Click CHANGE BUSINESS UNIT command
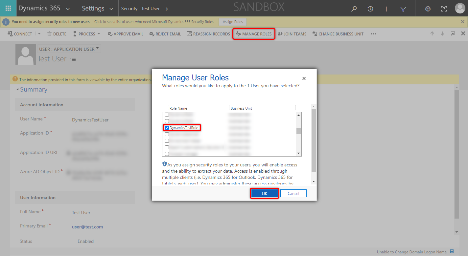468x256 pixels. [x=338, y=34]
